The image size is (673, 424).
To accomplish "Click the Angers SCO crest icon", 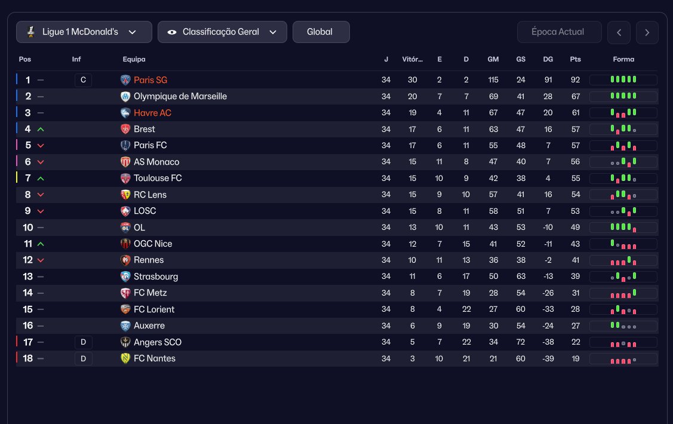I will click(x=125, y=342).
